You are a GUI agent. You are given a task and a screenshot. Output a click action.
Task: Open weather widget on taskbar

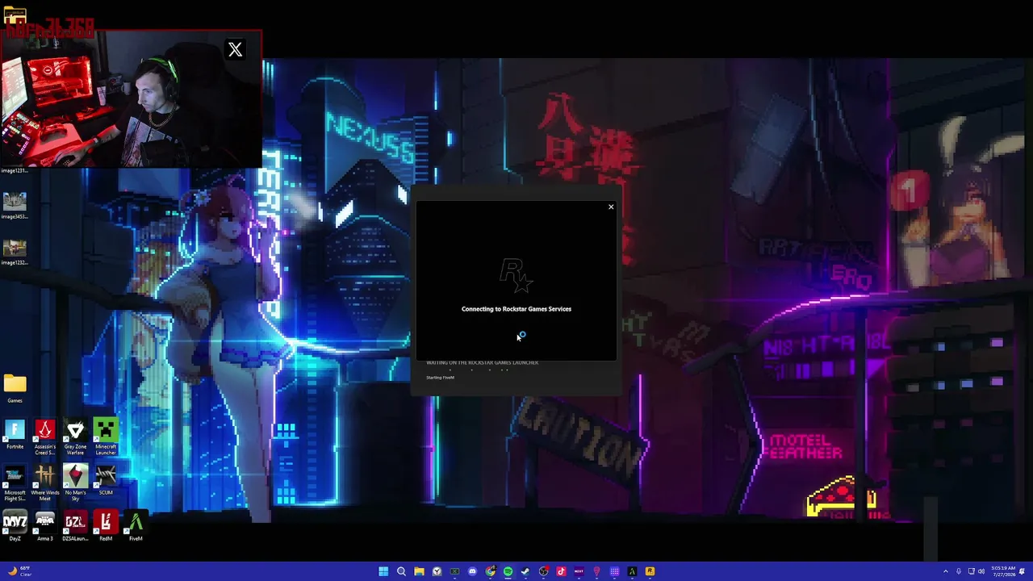(x=19, y=571)
